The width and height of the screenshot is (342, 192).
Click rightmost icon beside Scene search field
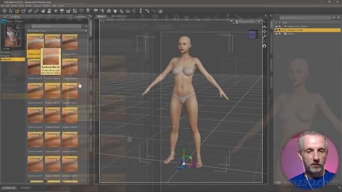coord(339,18)
